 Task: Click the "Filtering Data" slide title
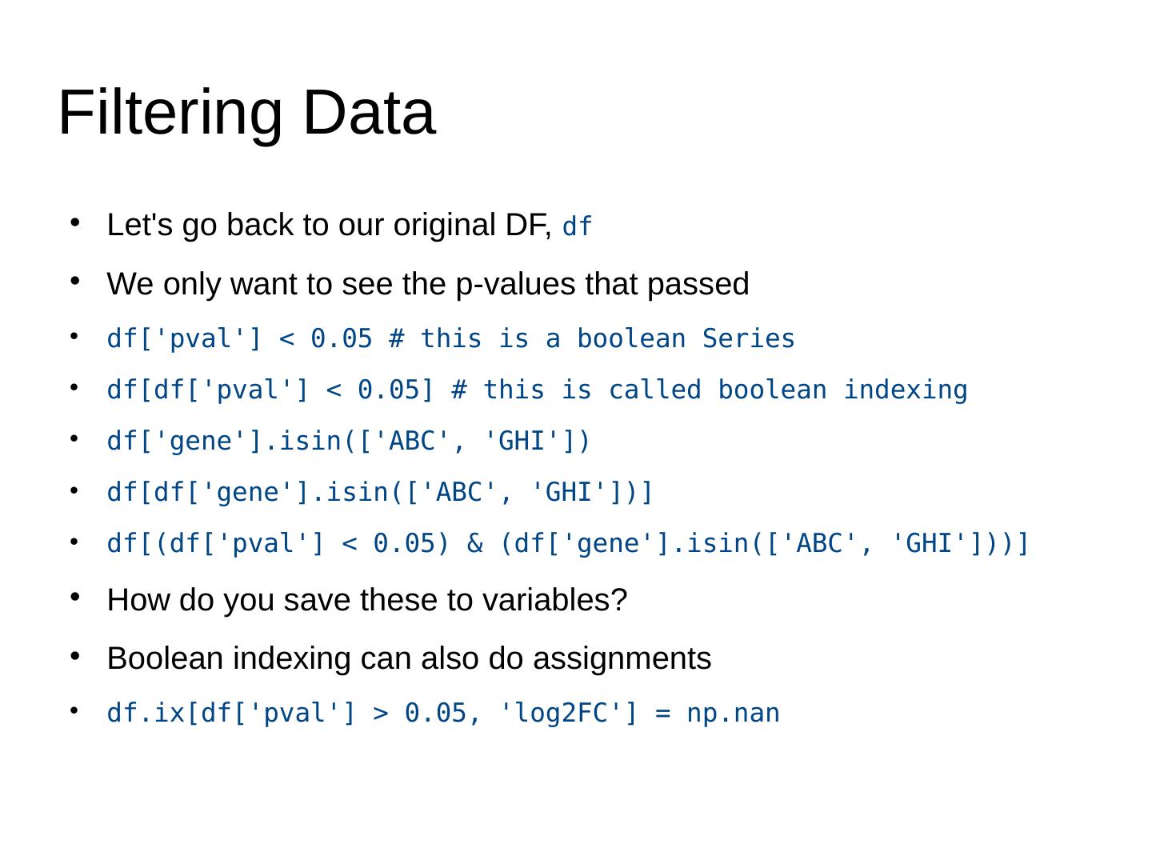click(x=246, y=113)
